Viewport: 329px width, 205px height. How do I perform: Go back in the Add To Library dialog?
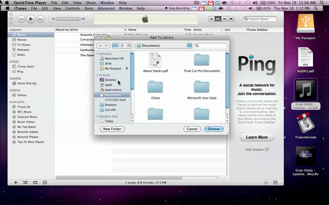pos(100,46)
